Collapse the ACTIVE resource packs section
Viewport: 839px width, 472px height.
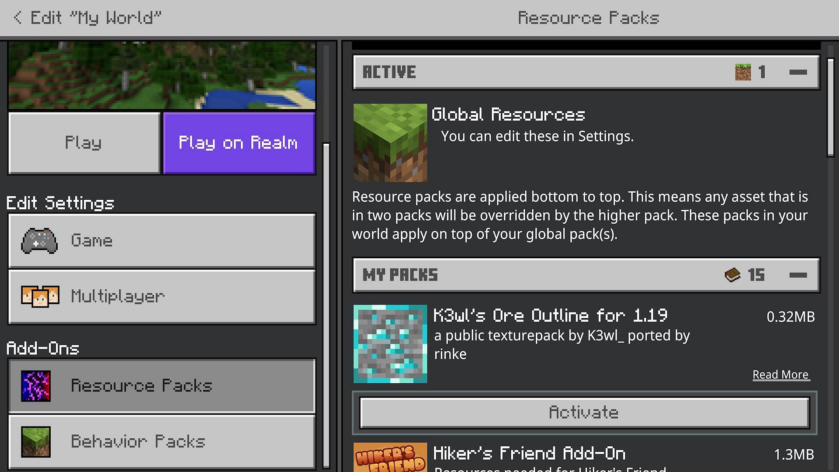800,72
